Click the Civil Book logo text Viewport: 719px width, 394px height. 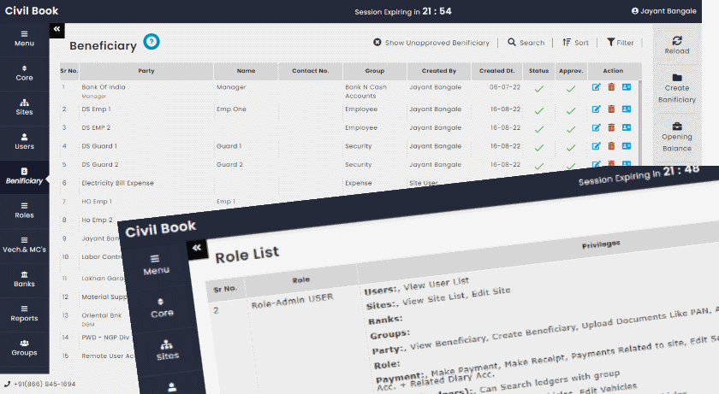point(31,11)
